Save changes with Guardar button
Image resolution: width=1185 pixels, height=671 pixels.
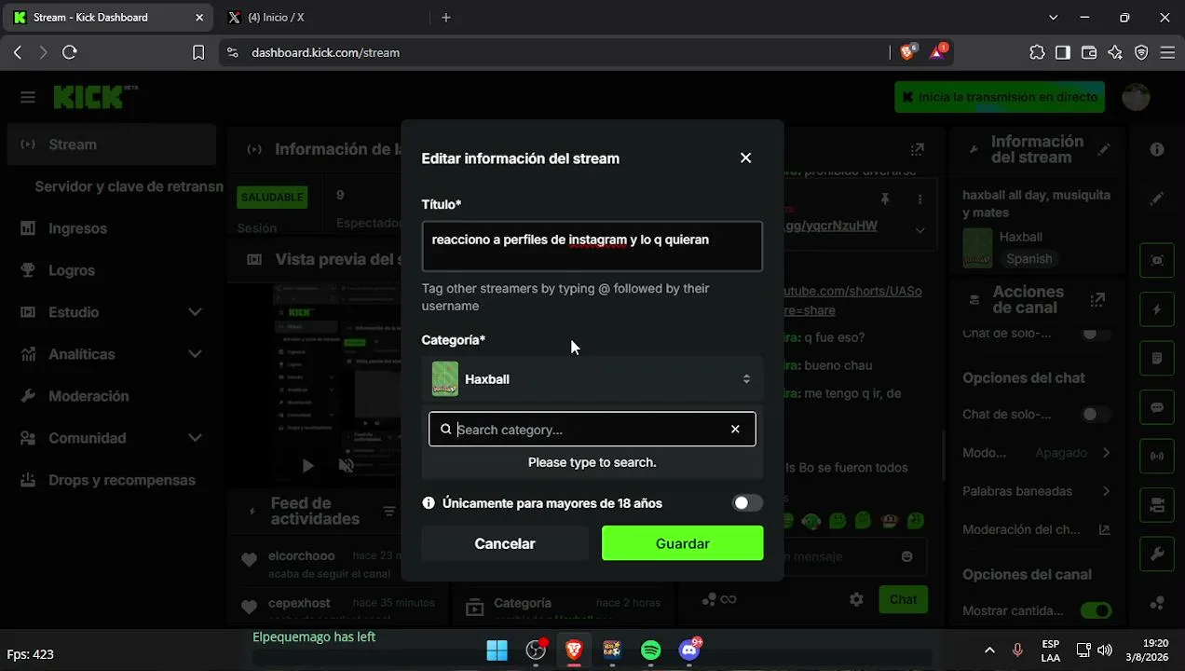coord(682,543)
